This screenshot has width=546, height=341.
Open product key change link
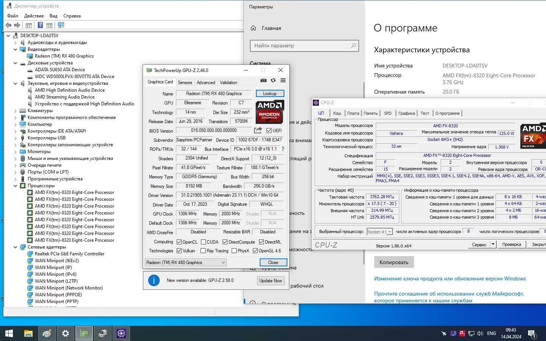[450, 278]
